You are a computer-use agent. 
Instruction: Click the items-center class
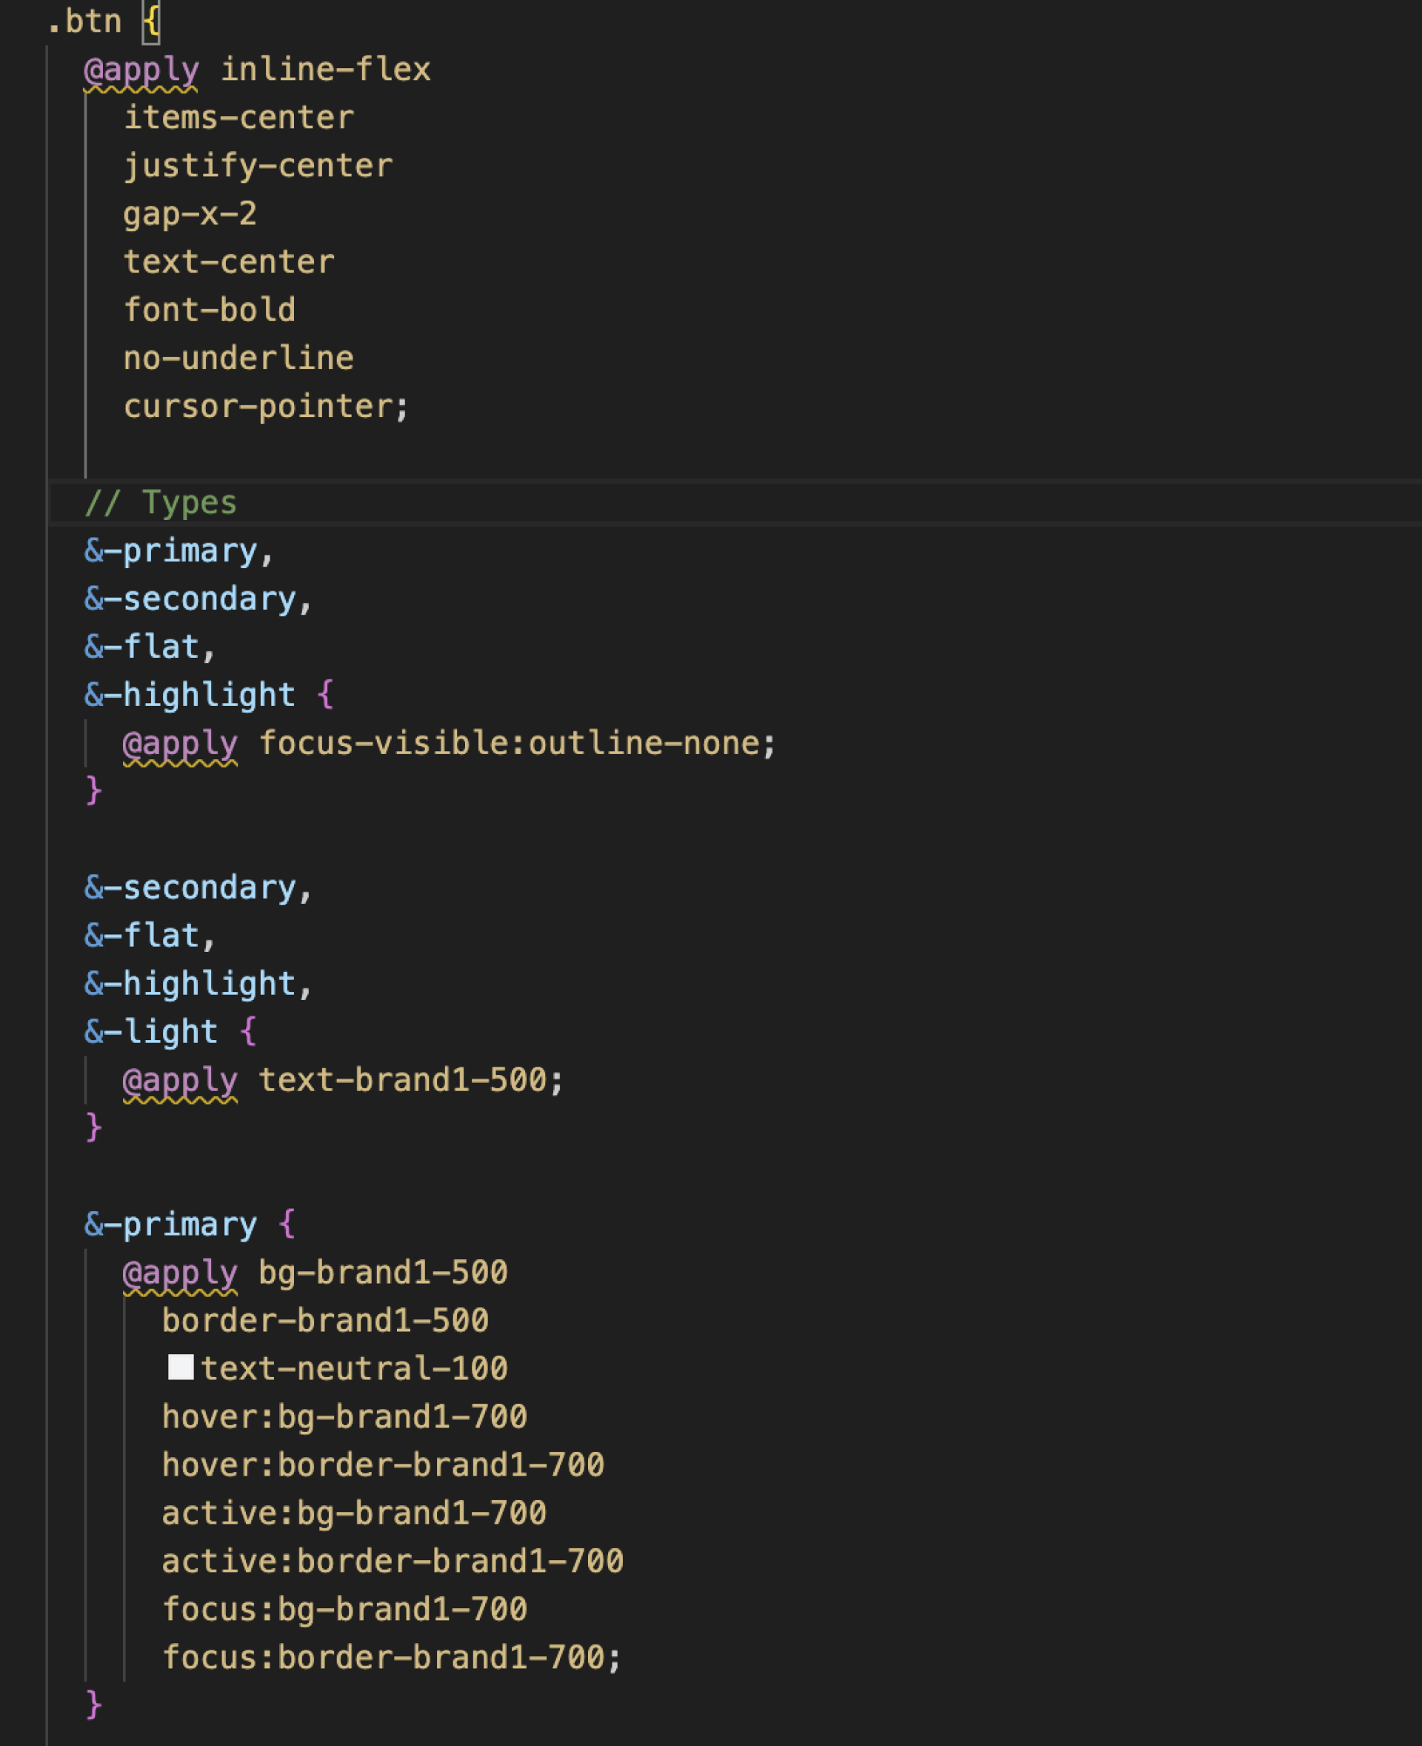238,118
